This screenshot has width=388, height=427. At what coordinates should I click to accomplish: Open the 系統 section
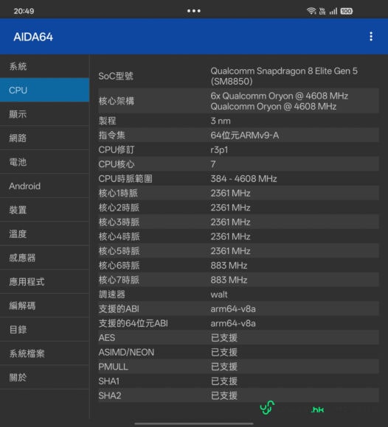[x=44, y=66]
